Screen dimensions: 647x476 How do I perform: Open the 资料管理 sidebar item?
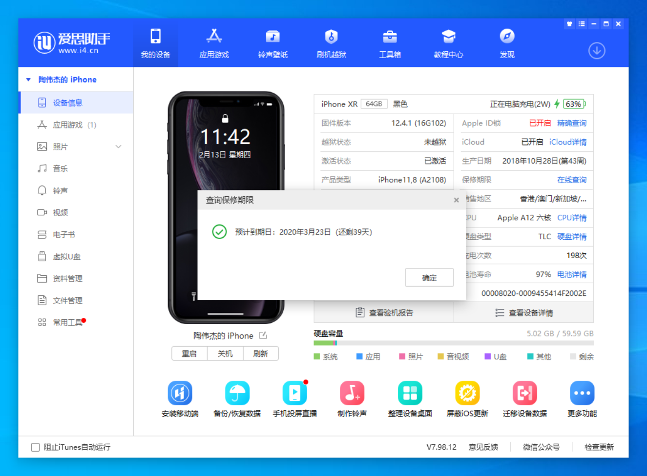76,278
